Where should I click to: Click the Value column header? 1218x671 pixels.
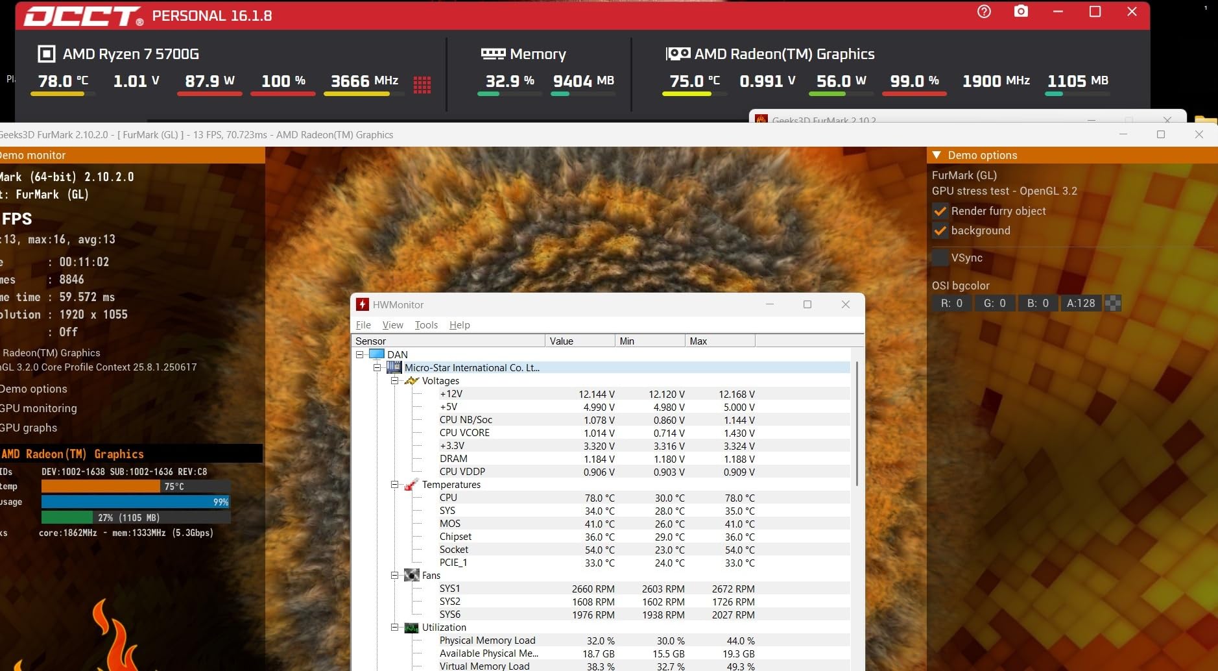[580, 341]
